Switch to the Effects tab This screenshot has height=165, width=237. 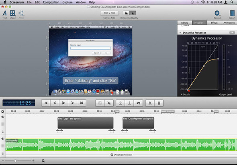tap(215, 22)
